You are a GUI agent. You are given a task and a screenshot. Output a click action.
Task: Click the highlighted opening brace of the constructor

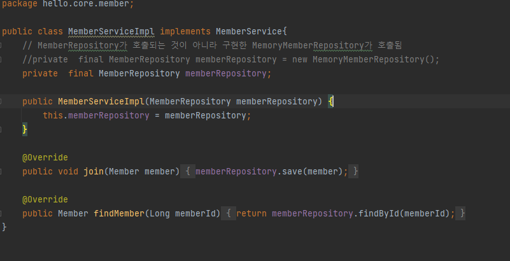(330, 101)
